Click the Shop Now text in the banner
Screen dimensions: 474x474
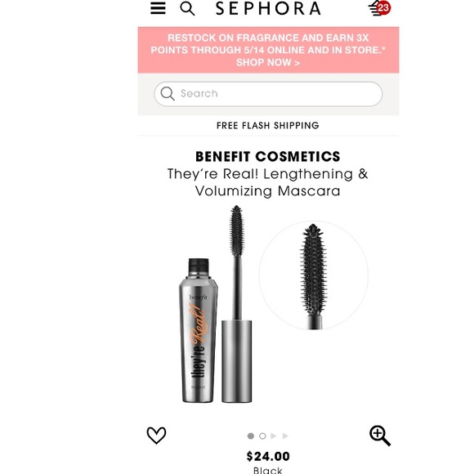point(268,63)
